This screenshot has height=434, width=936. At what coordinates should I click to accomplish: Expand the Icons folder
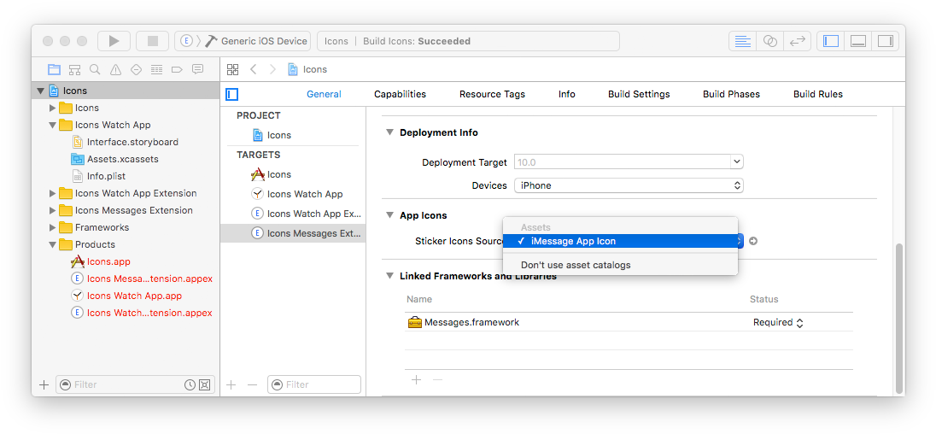point(53,108)
